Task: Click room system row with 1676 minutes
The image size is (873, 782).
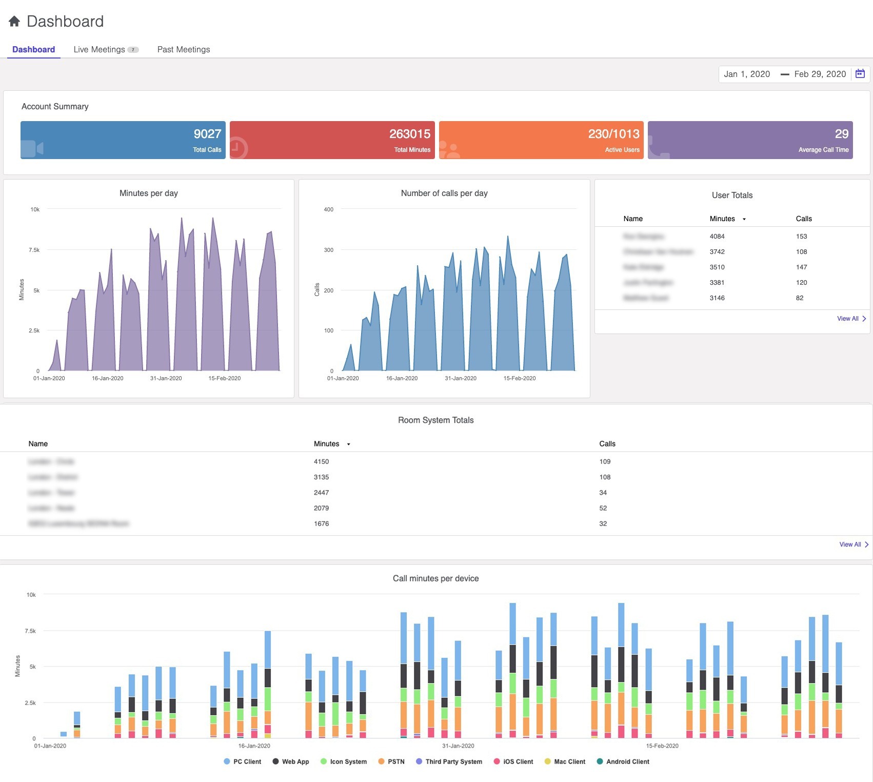Action: point(436,524)
